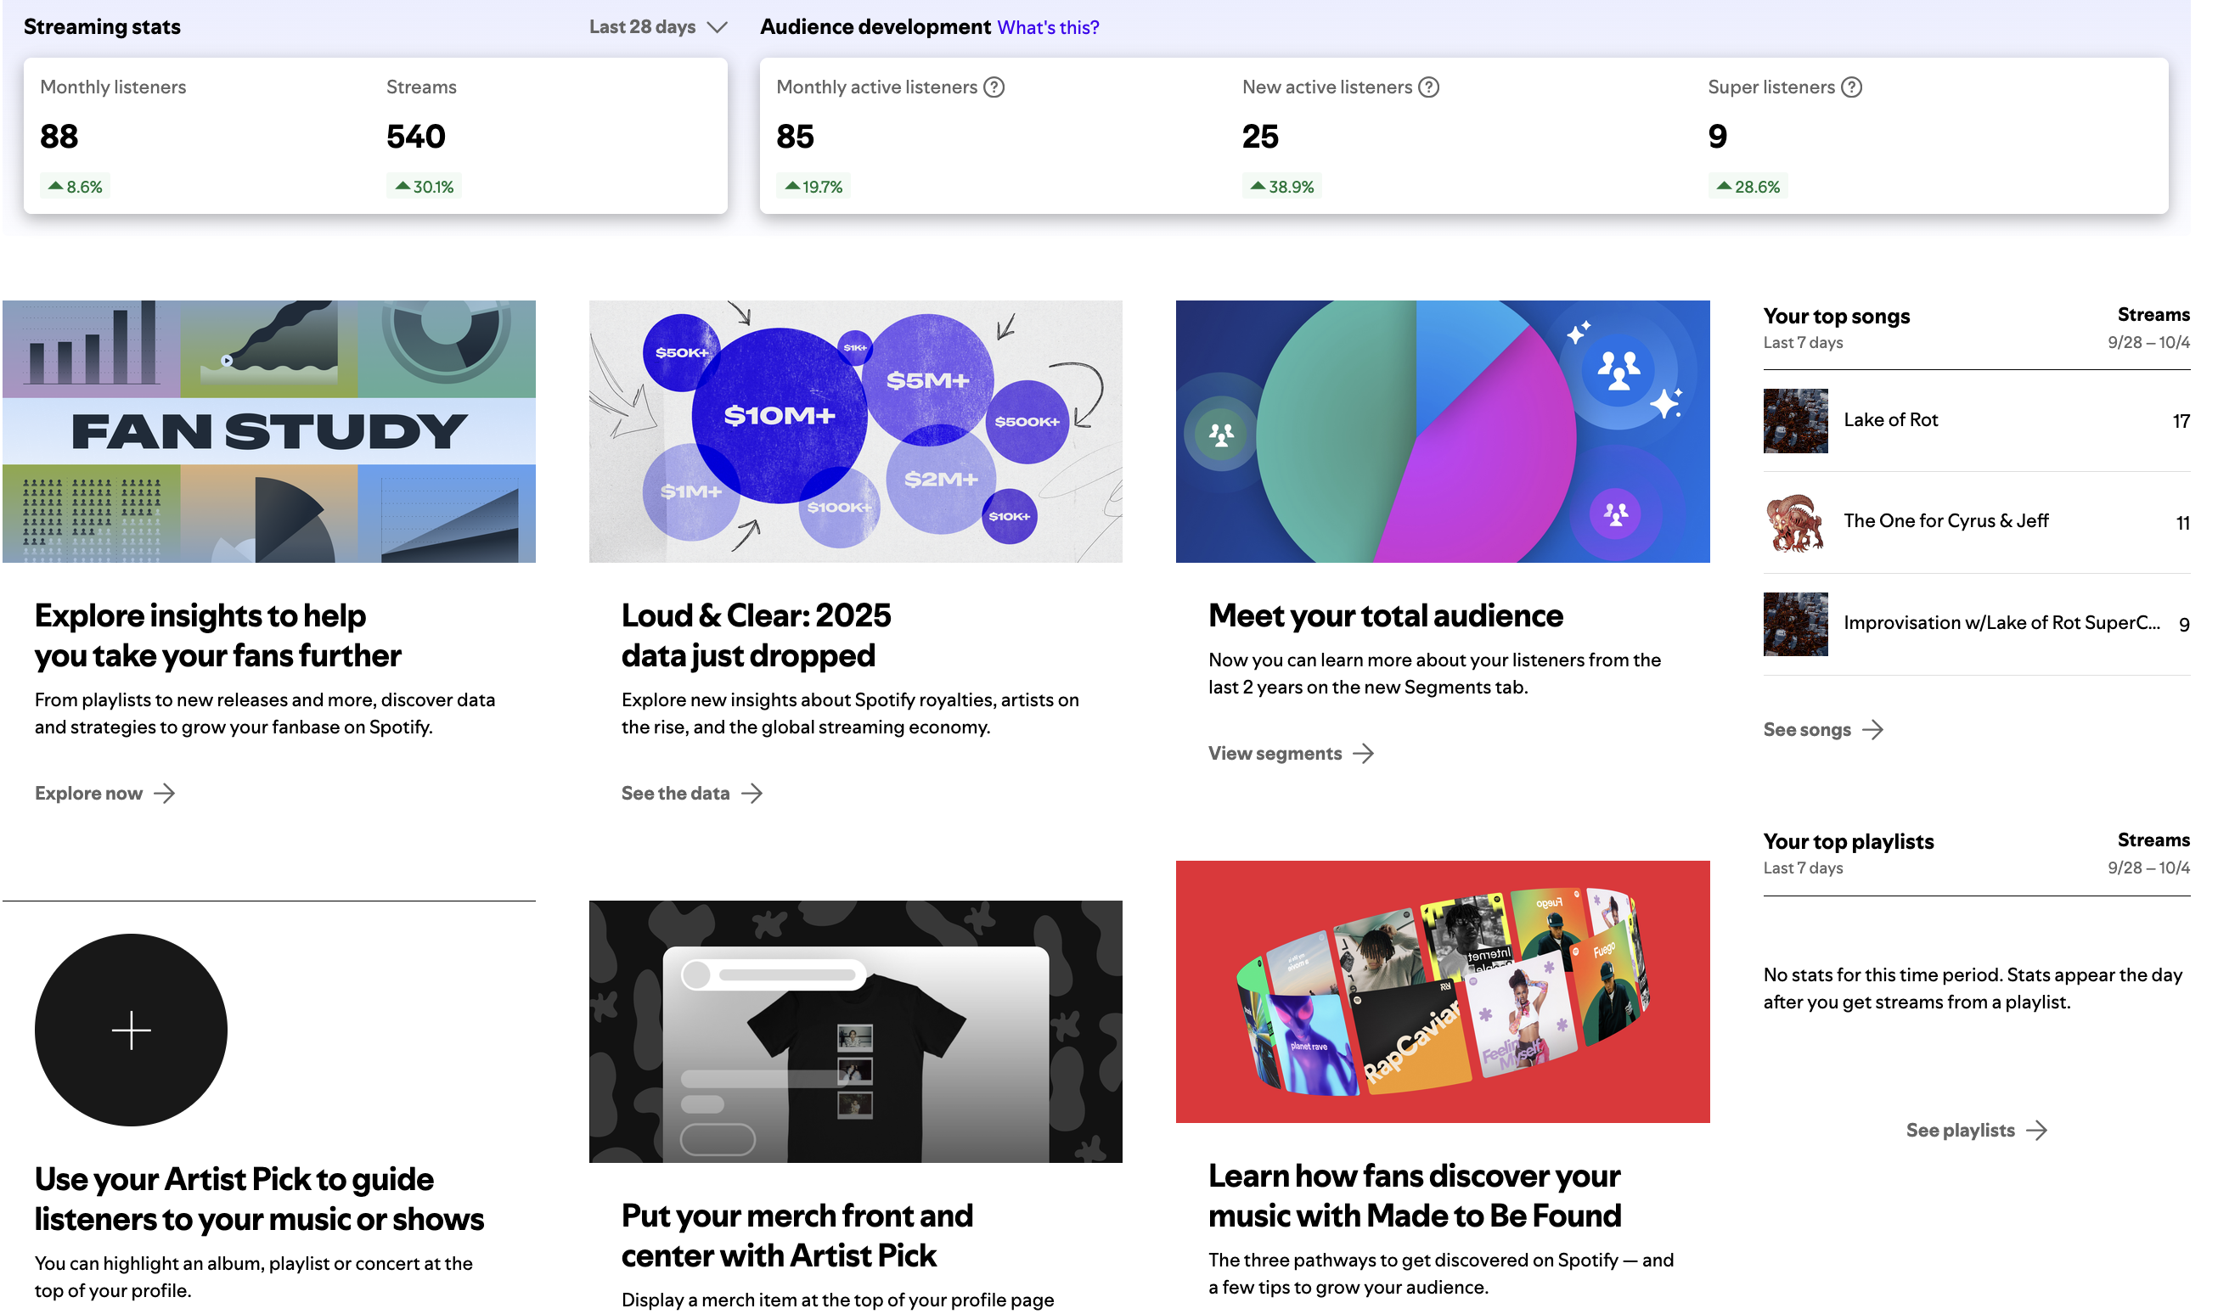Click the Streams value 540

[416, 137]
